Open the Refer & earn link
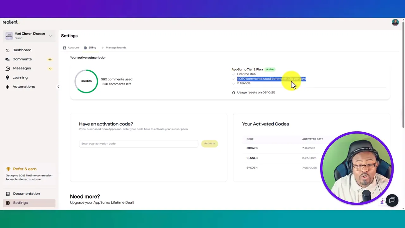Screen dimensions: 405x228 (x=25, y=169)
